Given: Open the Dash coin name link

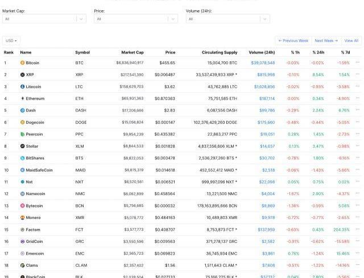Looking at the screenshot, I should click(x=31, y=110).
